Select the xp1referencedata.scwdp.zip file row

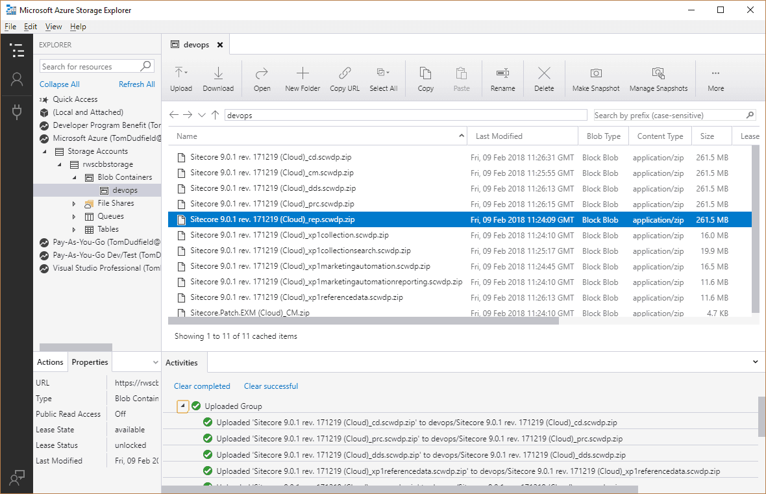click(459, 297)
